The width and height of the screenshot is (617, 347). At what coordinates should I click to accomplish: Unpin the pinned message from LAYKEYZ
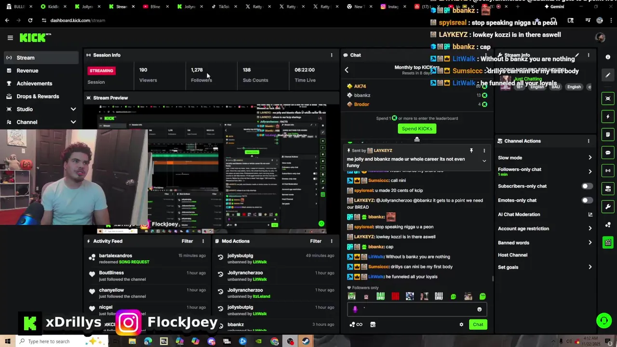tap(471, 150)
